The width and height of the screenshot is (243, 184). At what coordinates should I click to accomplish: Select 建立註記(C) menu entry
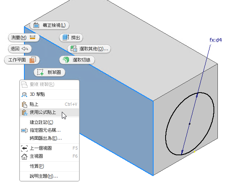tap(49, 122)
